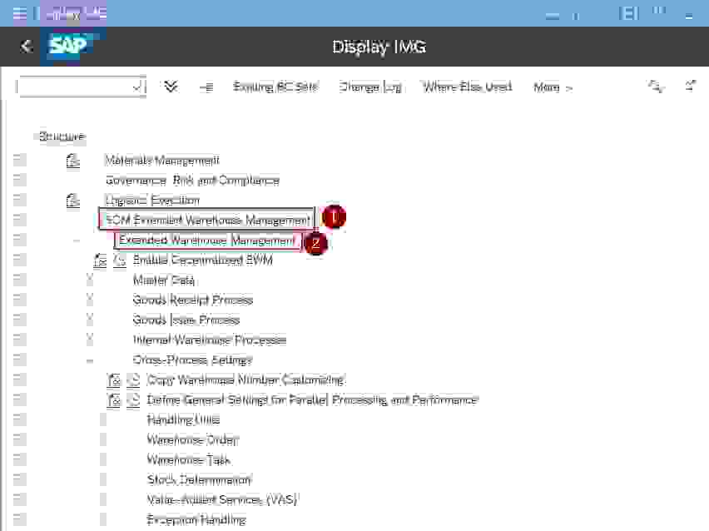
Task: Click the Change Log button
Action: coord(369,87)
